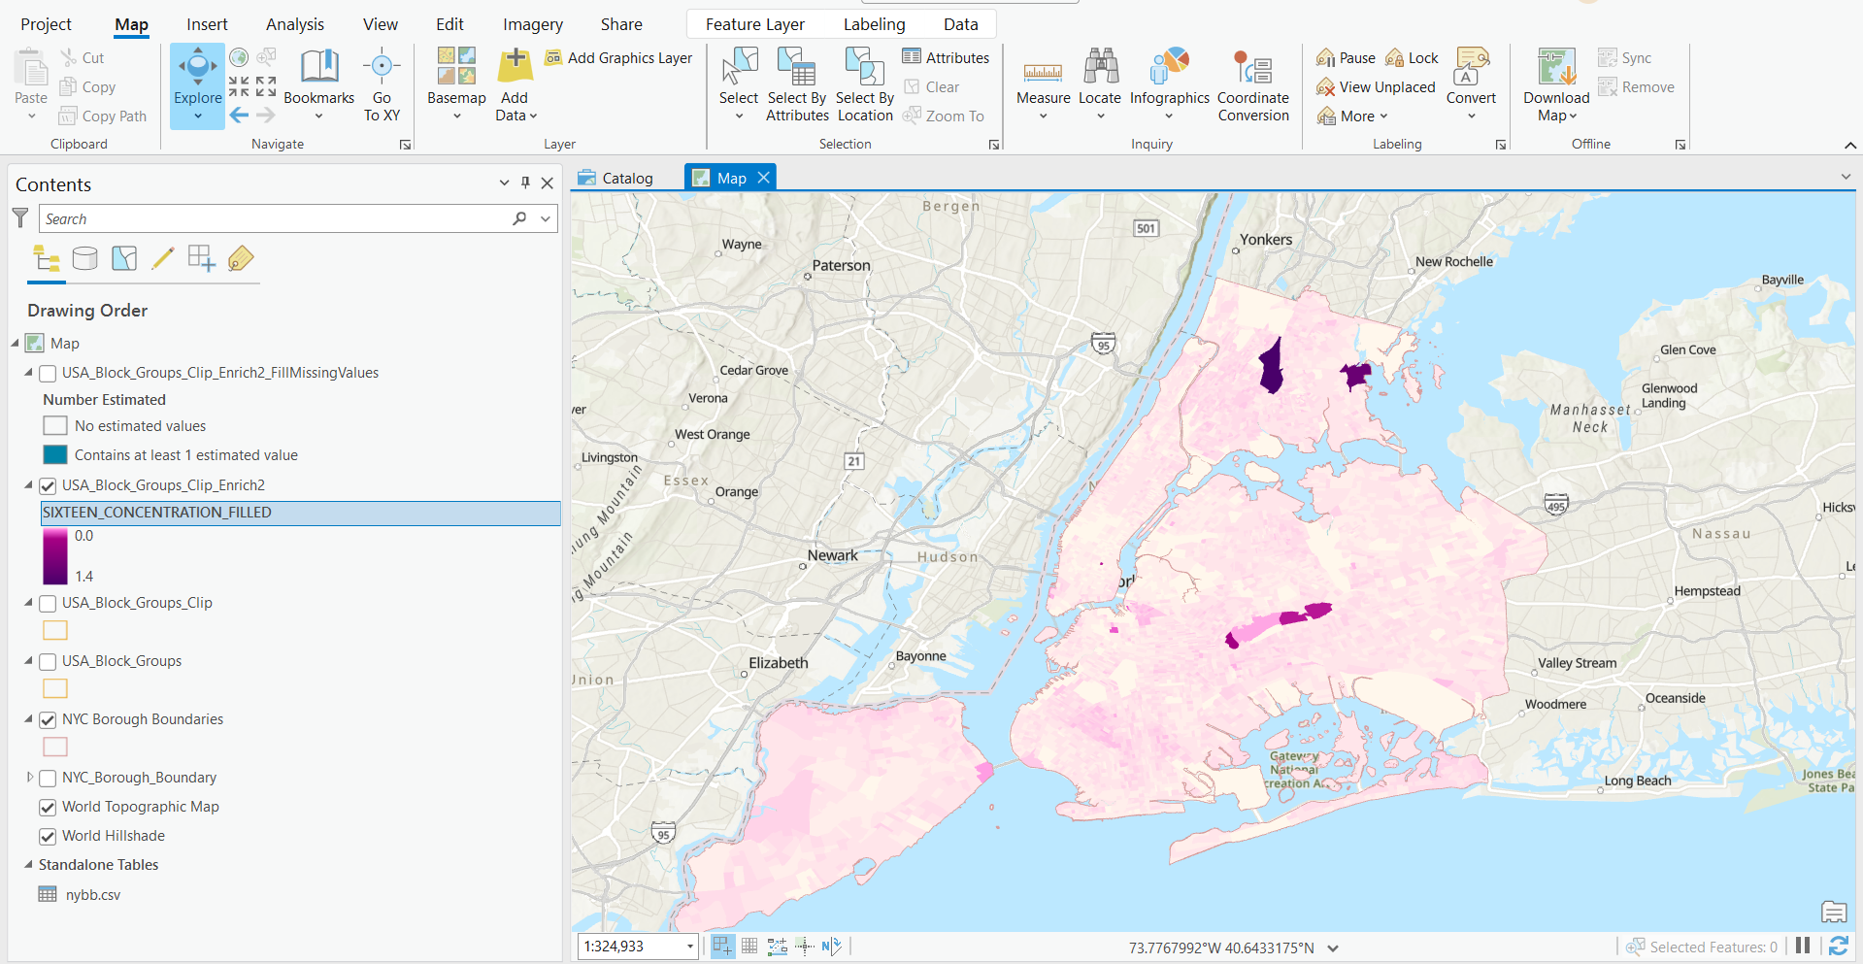Click the Go To XY icon
This screenshot has height=964, width=1863.
(382, 66)
